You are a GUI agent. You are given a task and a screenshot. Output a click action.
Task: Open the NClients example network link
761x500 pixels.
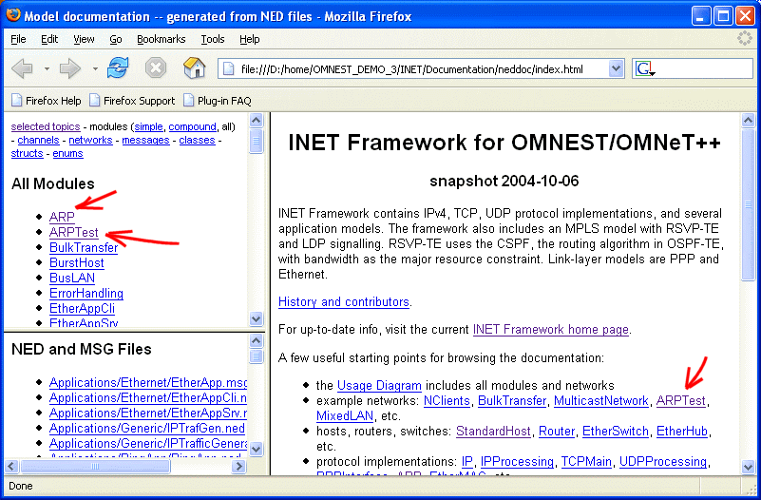(x=447, y=401)
